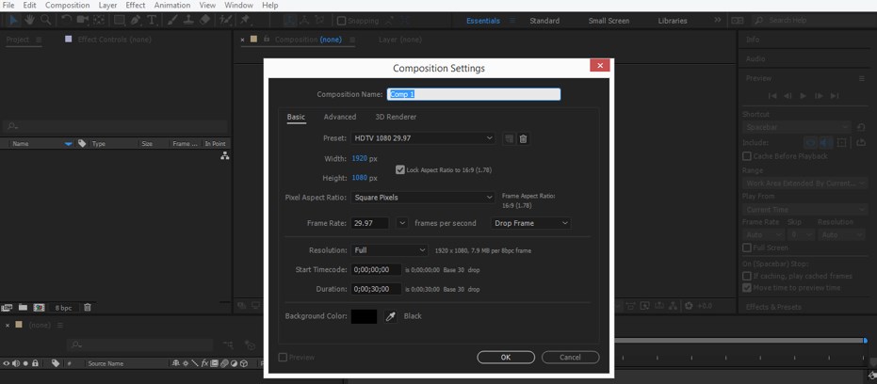Open the Work Area Extended range dropdown

804,184
